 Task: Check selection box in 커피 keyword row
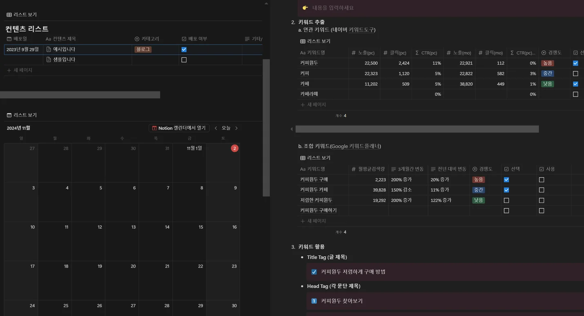(x=575, y=73)
